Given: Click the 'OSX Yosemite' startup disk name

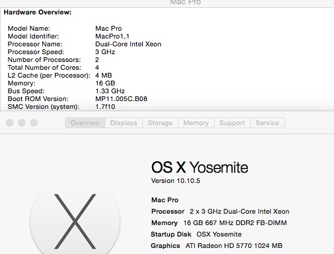Looking at the screenshot, I should tap(219, 234).
